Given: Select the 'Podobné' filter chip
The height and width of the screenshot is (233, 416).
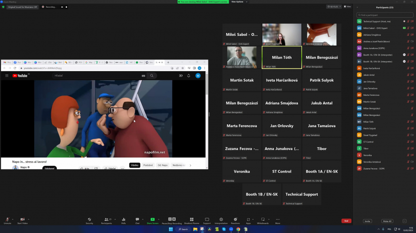Looking at the screenshot, I should coord(148,165).
